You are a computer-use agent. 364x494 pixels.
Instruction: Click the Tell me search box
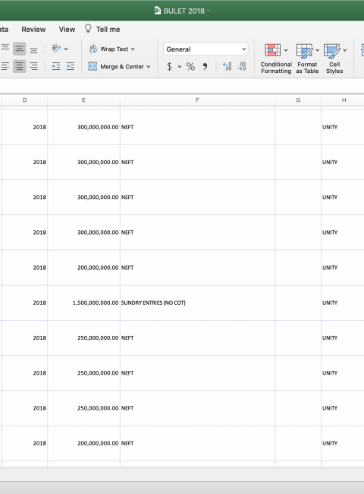(x=102, y=30)
